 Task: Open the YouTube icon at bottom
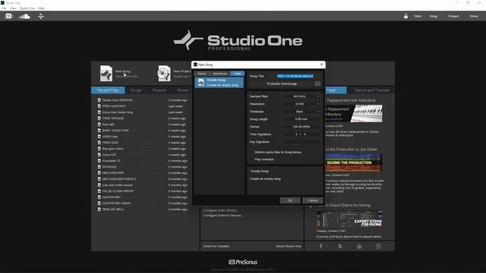click(x=359, y=246)
